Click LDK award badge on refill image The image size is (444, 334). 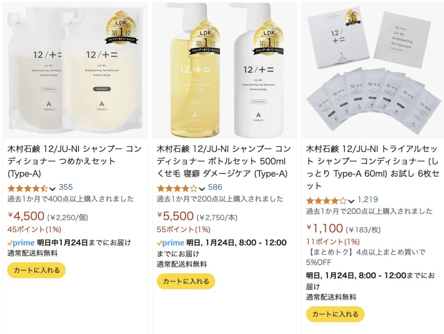coord(121,28)
